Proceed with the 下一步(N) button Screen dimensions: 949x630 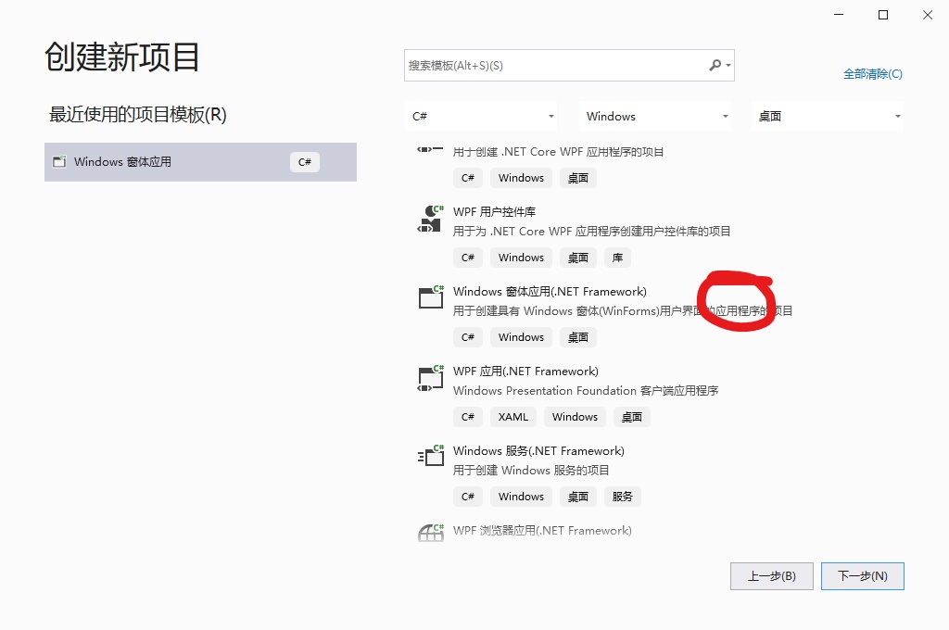pos(863,576)
